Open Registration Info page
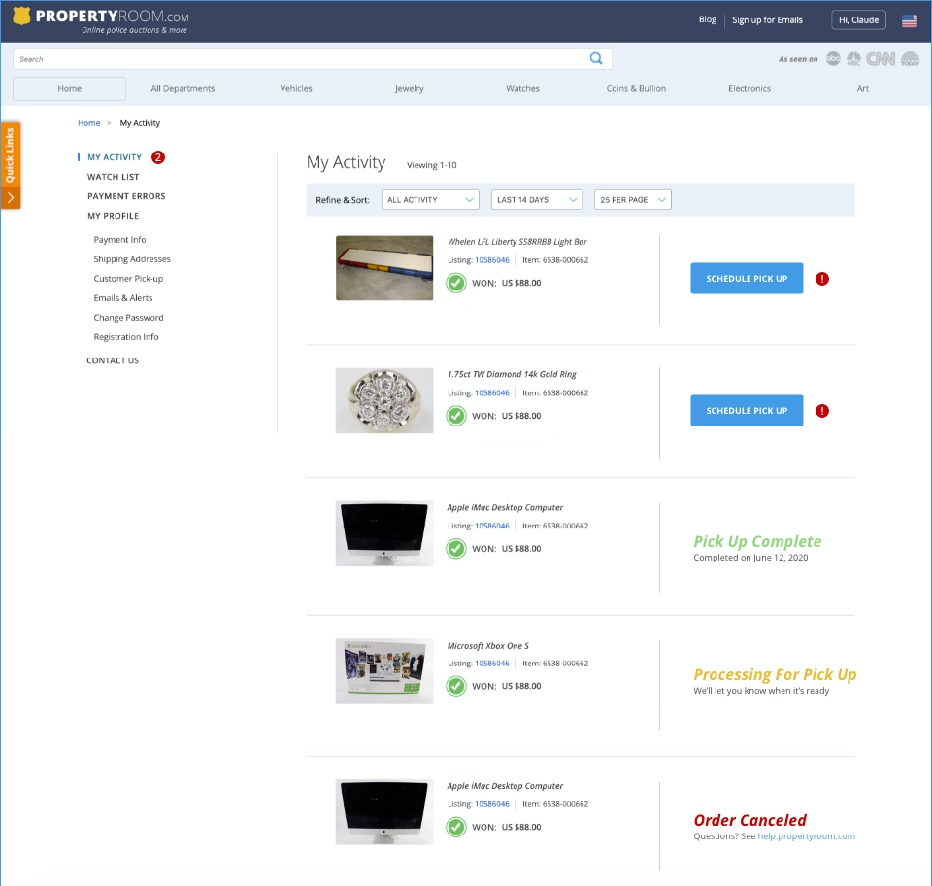This screenshot has height=886, width=932. [x=125, y=336]
